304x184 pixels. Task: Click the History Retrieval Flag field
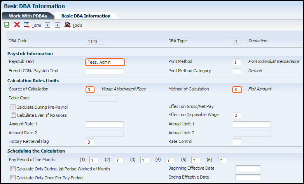pos(90,142)
